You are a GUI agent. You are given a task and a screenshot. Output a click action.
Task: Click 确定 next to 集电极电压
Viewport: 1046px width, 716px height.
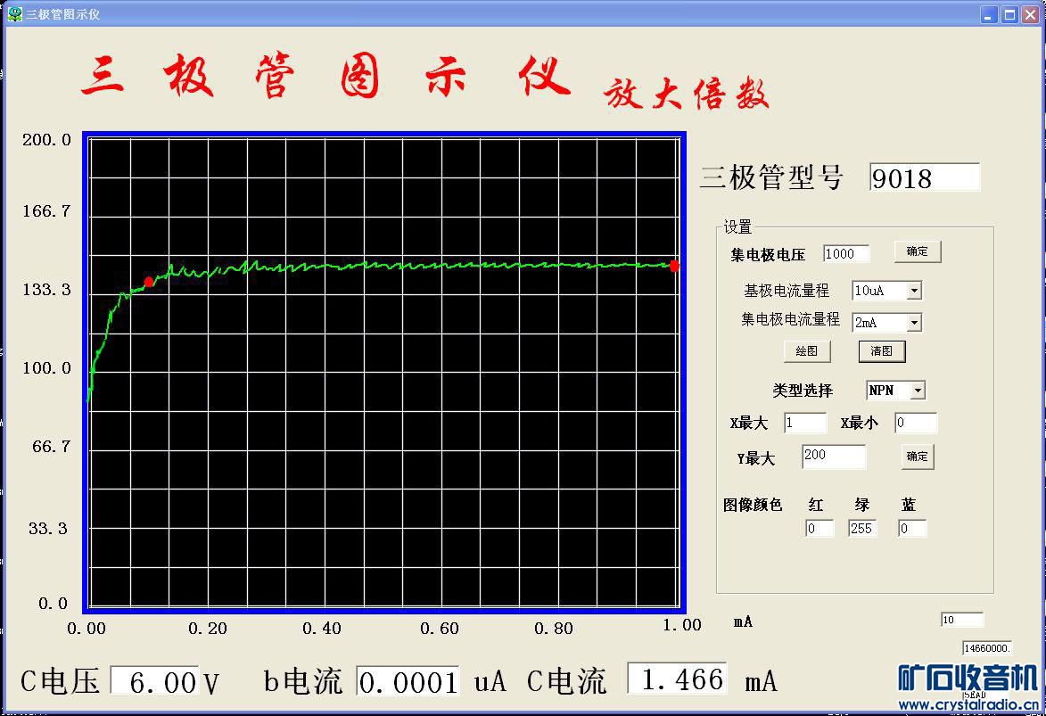click(x=918, y=251)
